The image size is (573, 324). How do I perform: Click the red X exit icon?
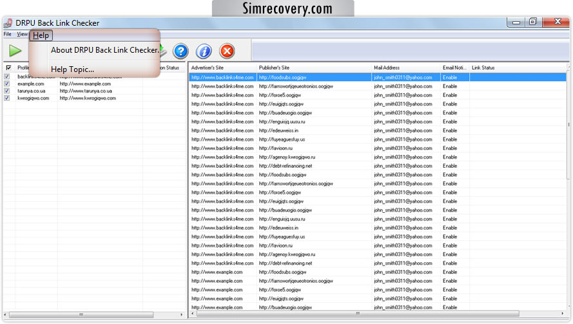(227, 50)
